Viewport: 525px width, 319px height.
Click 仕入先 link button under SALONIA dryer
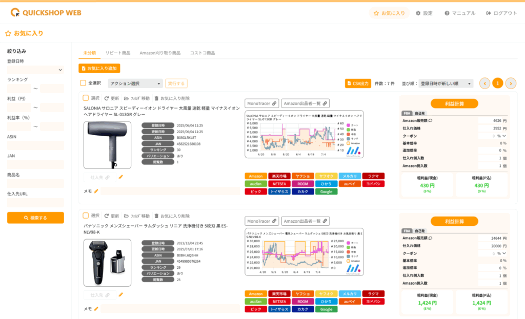(x=100, y=178)
